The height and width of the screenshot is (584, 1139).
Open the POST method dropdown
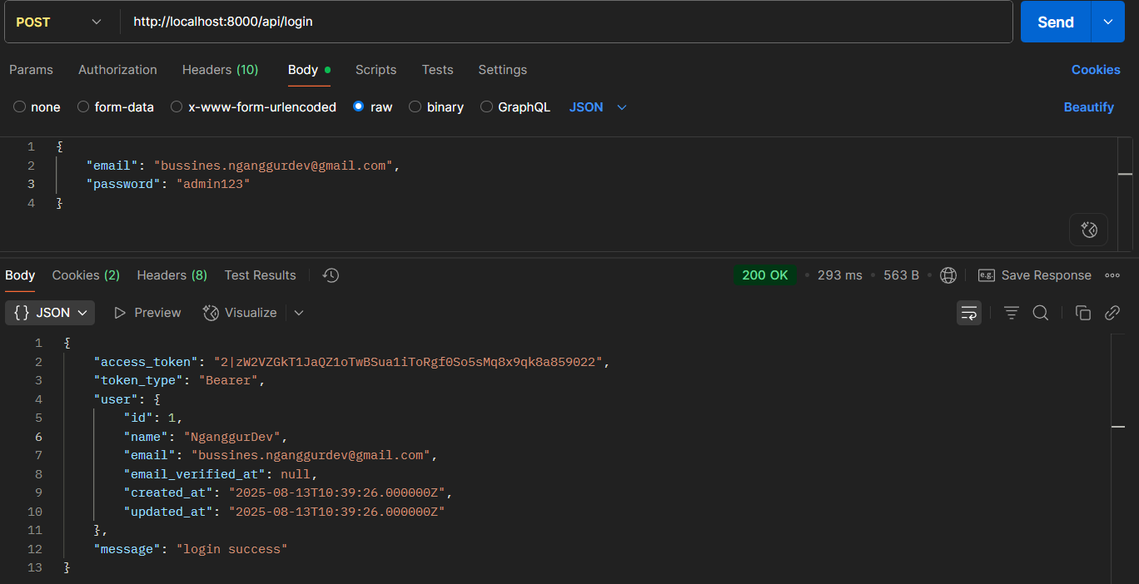click(x=58, y=22)
